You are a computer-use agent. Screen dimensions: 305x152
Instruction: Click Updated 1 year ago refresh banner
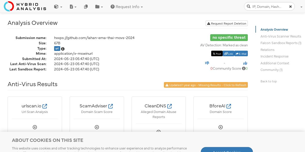(206, 85)
